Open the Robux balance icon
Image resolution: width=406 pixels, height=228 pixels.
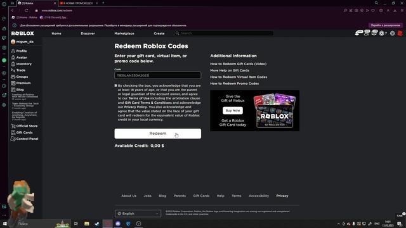[x=382, y=33]
